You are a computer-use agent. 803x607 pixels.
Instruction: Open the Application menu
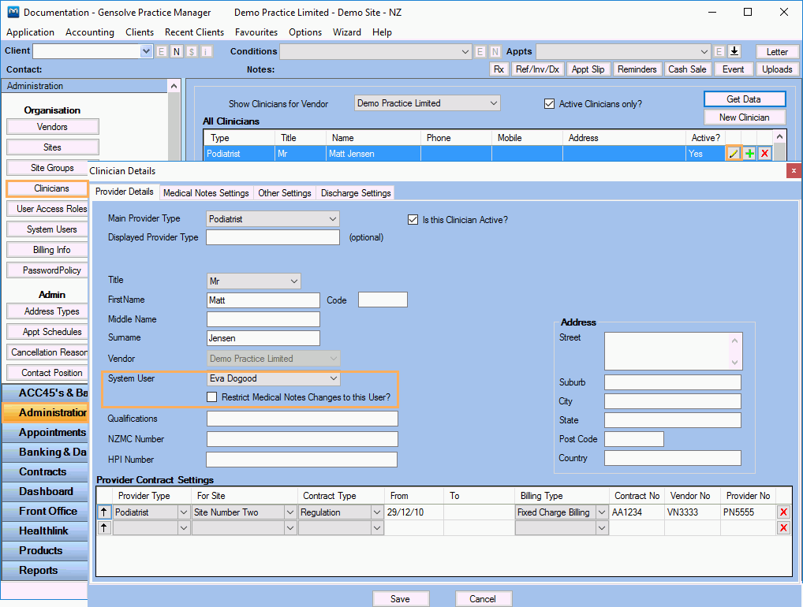[30, 32]
